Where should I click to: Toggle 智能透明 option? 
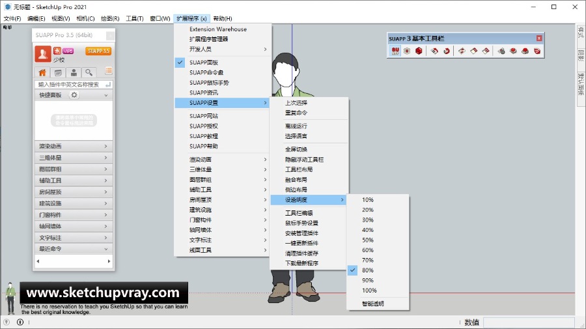click(x=378, y=304)
